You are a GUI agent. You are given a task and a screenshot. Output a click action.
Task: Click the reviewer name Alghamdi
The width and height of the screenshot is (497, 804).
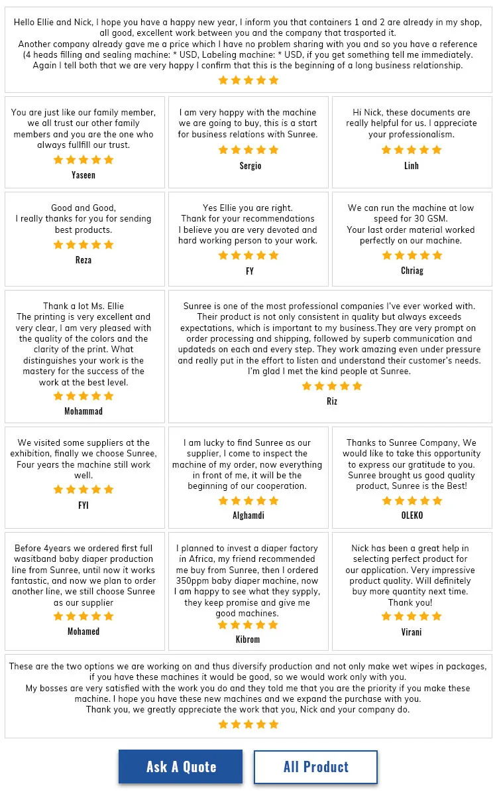(x=248, y=515)
